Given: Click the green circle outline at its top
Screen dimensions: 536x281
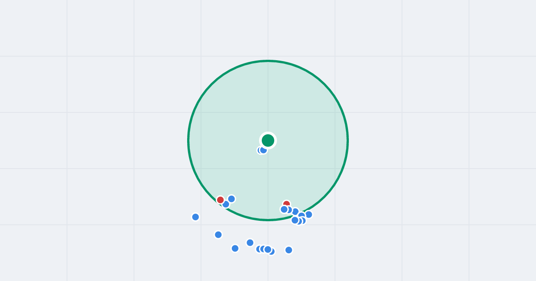Looking at the screenshot, I should point(268,61).
